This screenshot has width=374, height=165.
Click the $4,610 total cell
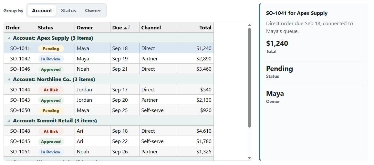point(196,131)
